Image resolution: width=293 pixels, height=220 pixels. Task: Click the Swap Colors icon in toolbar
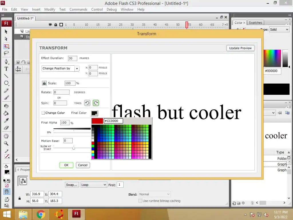pos(9,181)
